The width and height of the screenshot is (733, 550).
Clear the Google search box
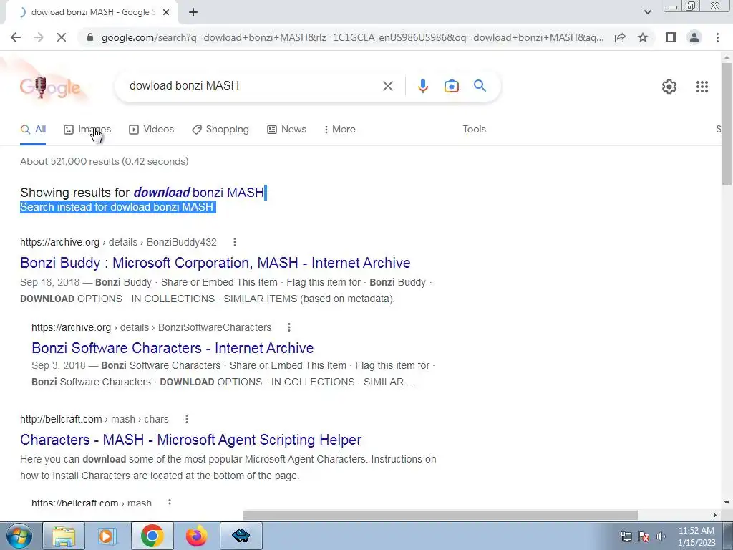[x=387, y=86]
